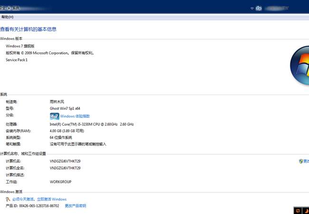Activate Windows now via 立即激活 Windows link
The image size is (309, 214).
coord(52,199)
